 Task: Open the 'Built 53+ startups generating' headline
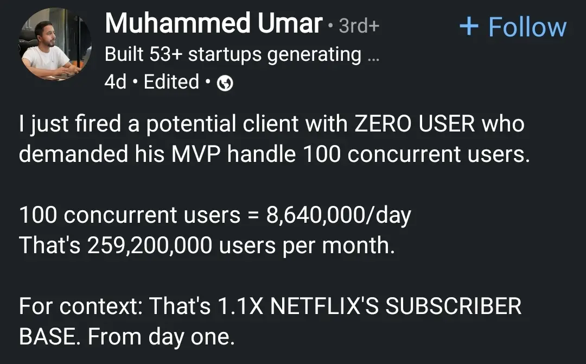click(233, 54)
